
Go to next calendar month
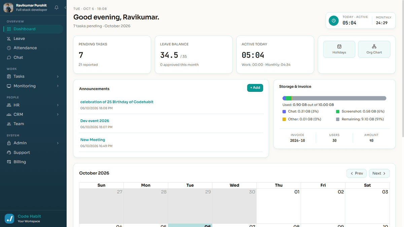point(379,174)
